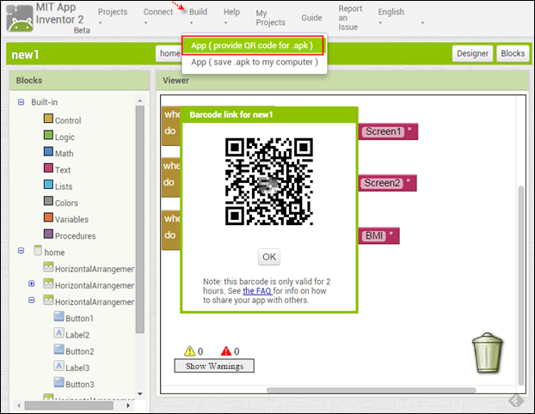Click the Blocks panel vertical scrollbar
The image size is (535, 414).
(140, 219)
